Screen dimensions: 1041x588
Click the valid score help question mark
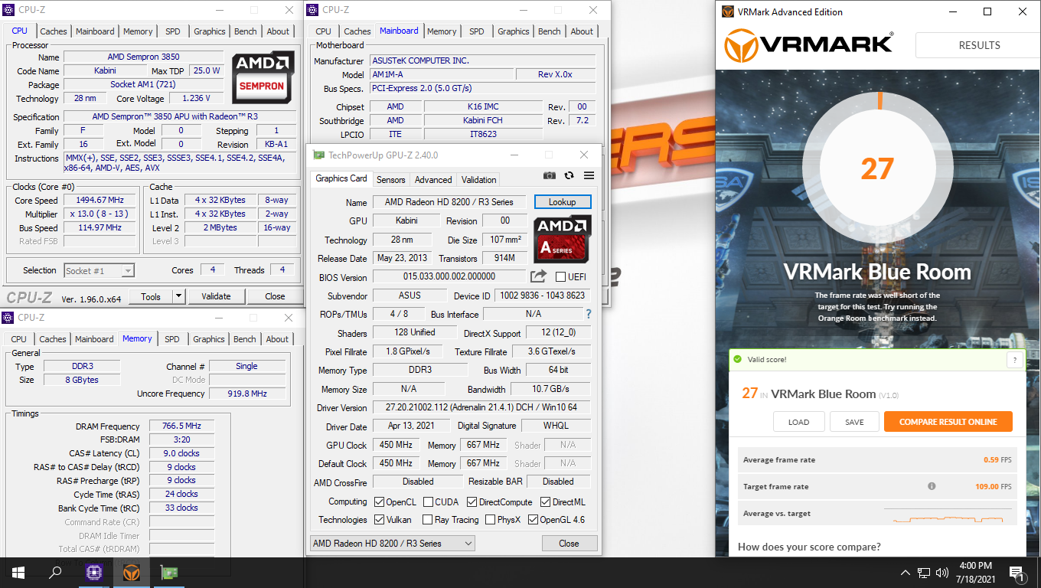pos(1015,360)
